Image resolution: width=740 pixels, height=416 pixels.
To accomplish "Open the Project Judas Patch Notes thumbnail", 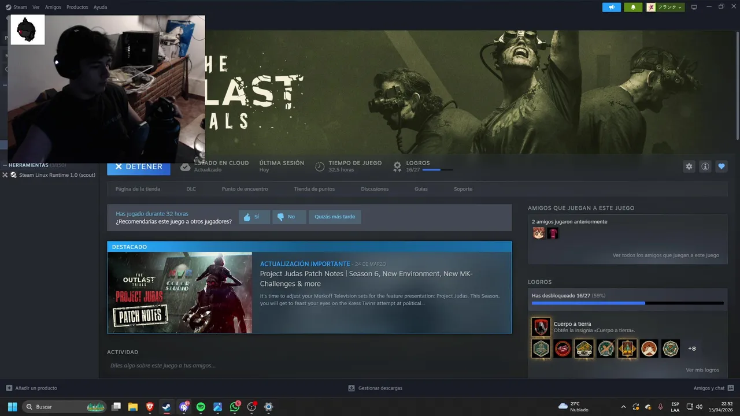I will click(x=180, y=292).
